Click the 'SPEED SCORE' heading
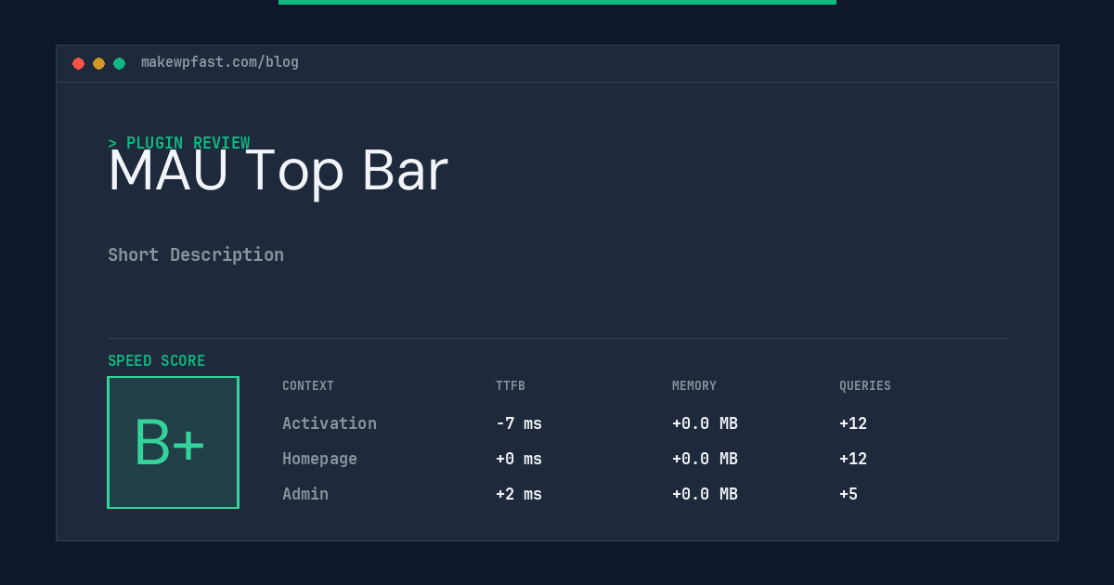This screenshot has height=585, width=1114. click(x=157, y=361)
